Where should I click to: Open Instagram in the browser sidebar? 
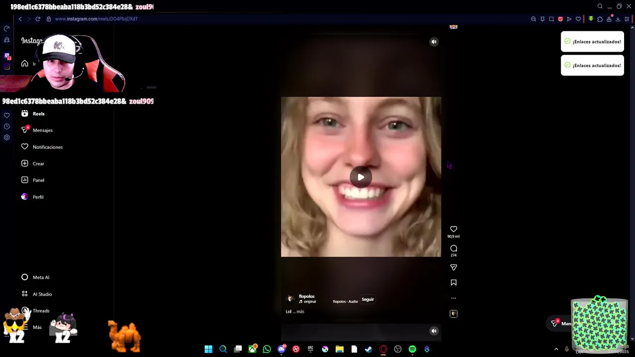click(7, 66)
